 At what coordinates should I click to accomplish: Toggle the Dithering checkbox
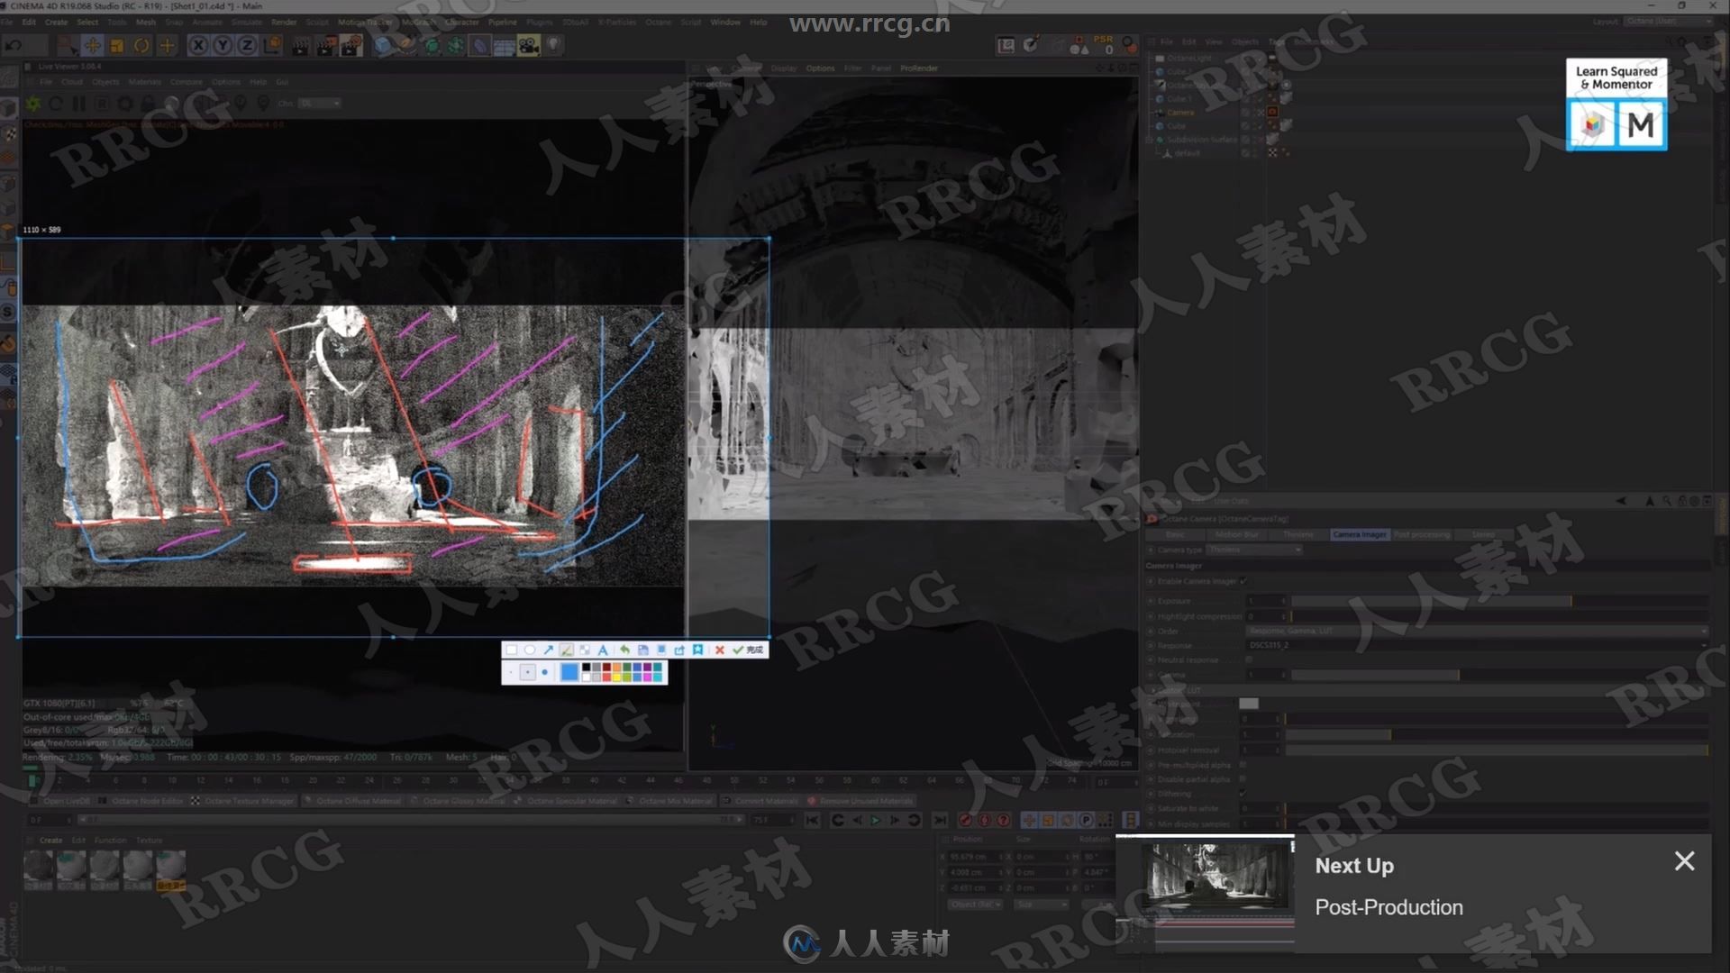point(1243,794)
